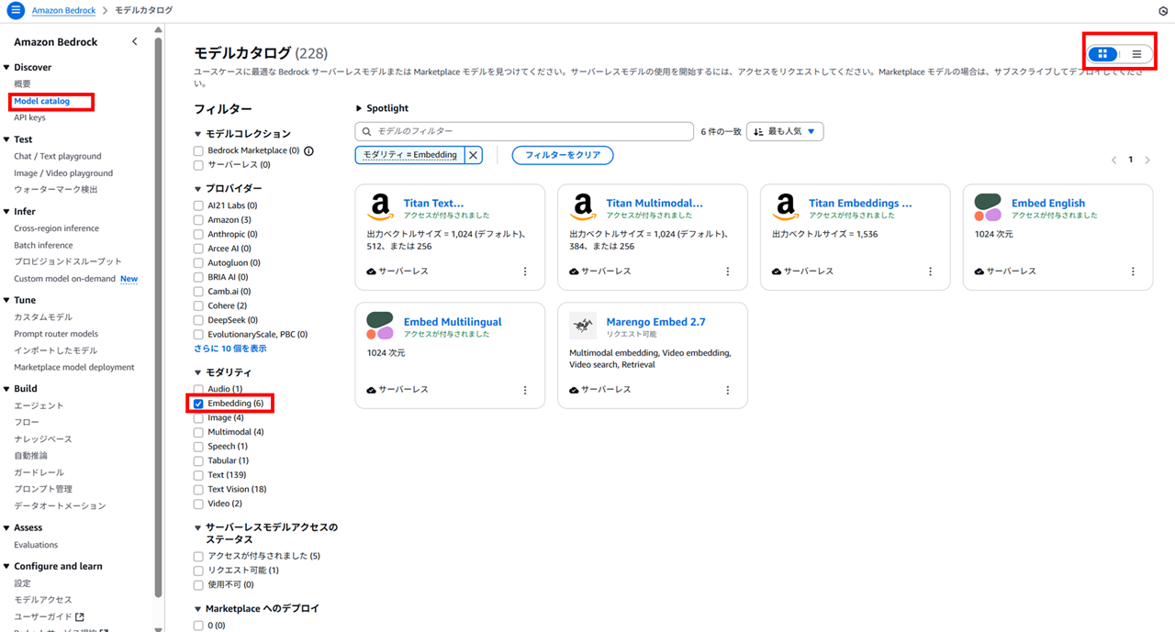Viewport: 1175px width, 632px height.
Task: Check the Amazon (3) provider checkbox
Action: coord(198,220)
